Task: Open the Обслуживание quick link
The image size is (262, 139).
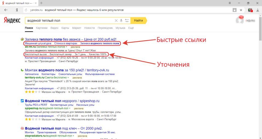Action: [x=68, y=132]
